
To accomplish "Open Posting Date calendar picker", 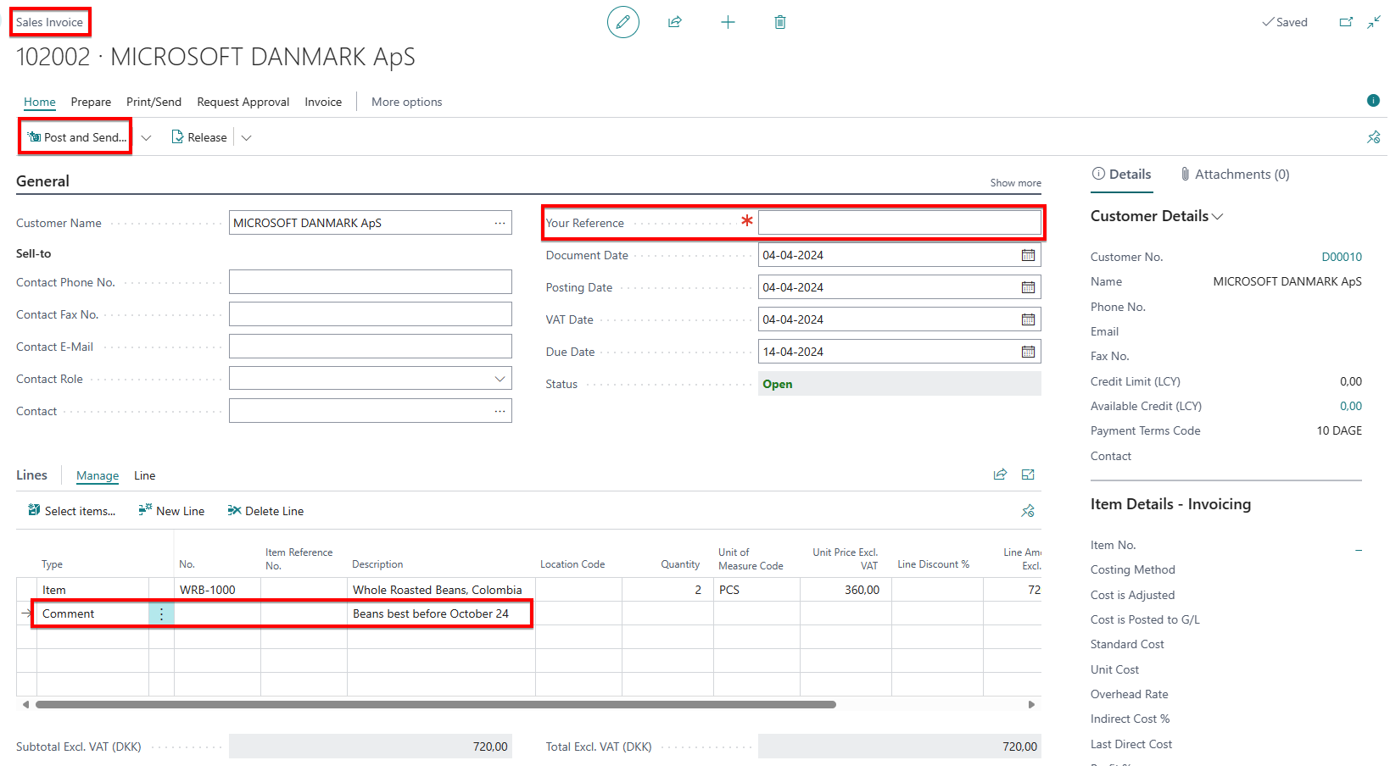I will pos(1028,287).
